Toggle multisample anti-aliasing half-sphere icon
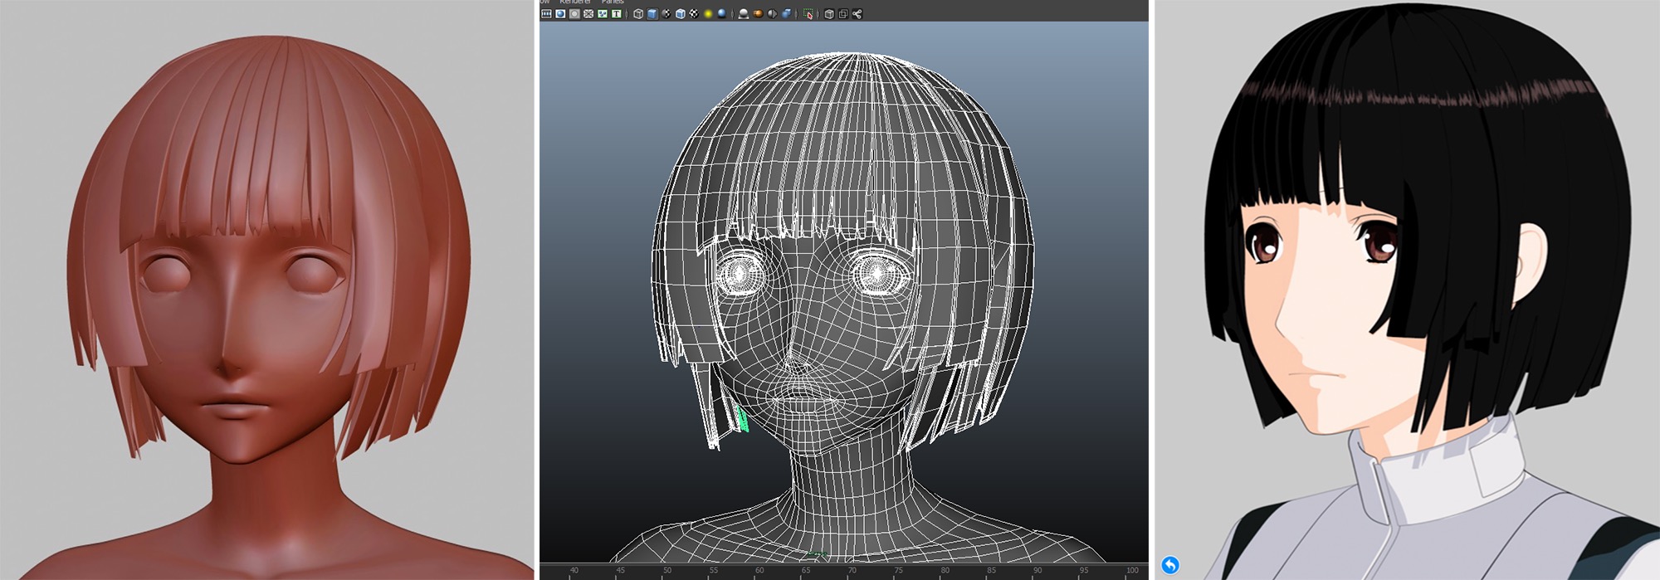The width and height of the screenshot is (1660, 580). click(772, 13)
